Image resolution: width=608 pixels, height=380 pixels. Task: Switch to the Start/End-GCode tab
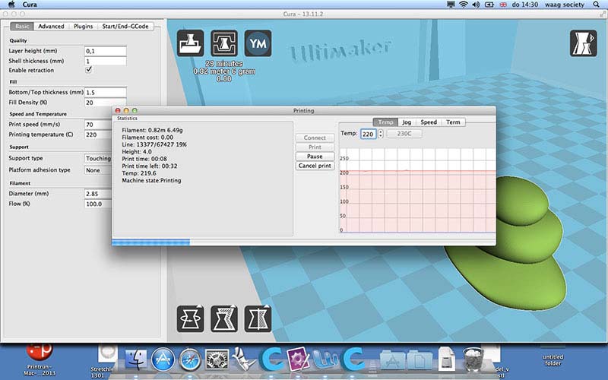[x=125, y=27]
